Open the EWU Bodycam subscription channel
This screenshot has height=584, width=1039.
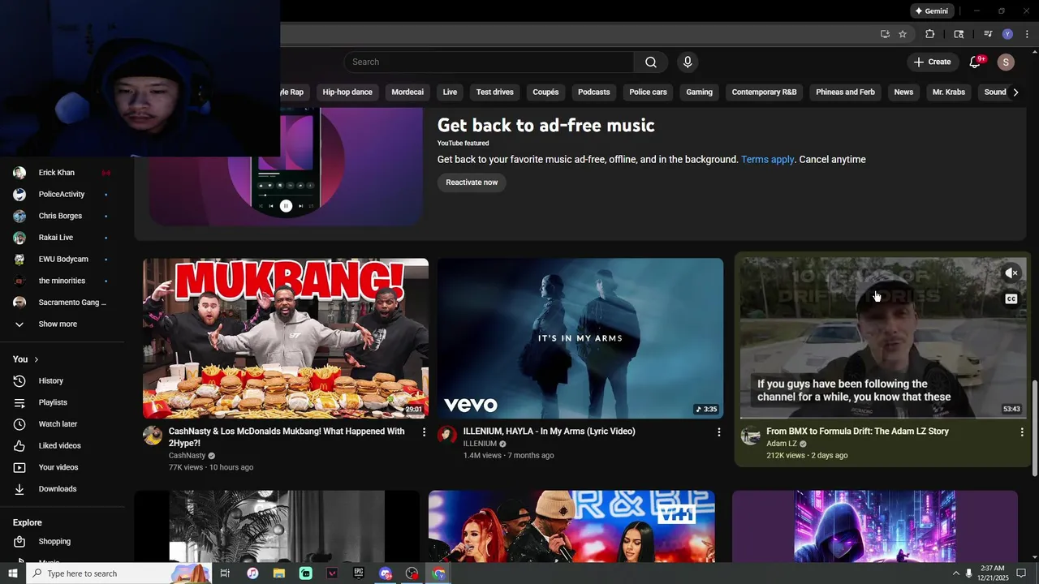click(63, 260)
